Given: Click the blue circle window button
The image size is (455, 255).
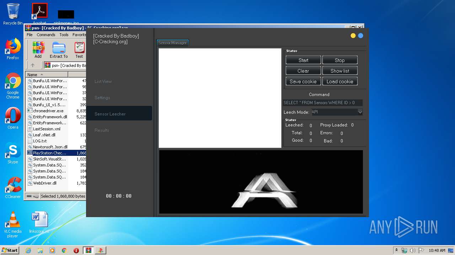Looking at the screenshot, I should pos(360,36).
